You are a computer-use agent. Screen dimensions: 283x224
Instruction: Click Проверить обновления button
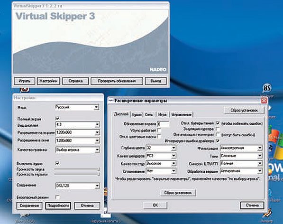point(117,81)
